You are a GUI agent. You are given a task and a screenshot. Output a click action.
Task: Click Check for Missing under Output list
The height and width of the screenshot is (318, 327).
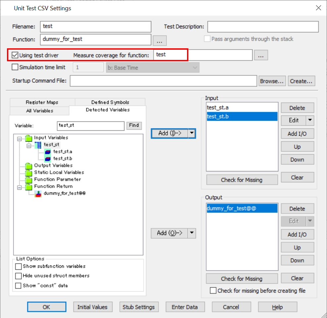[242, 279]
